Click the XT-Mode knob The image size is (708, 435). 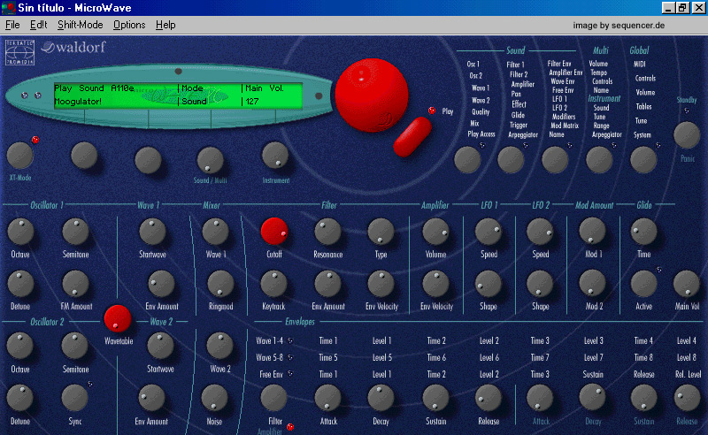pyautogui.click(x=19, y=156)
